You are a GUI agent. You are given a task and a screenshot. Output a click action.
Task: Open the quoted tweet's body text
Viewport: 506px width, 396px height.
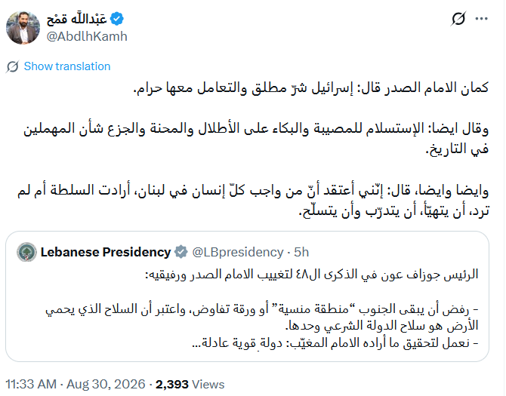tap(262, 309)
